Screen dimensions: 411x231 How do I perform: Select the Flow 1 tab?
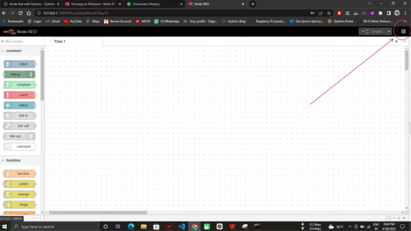76,41
